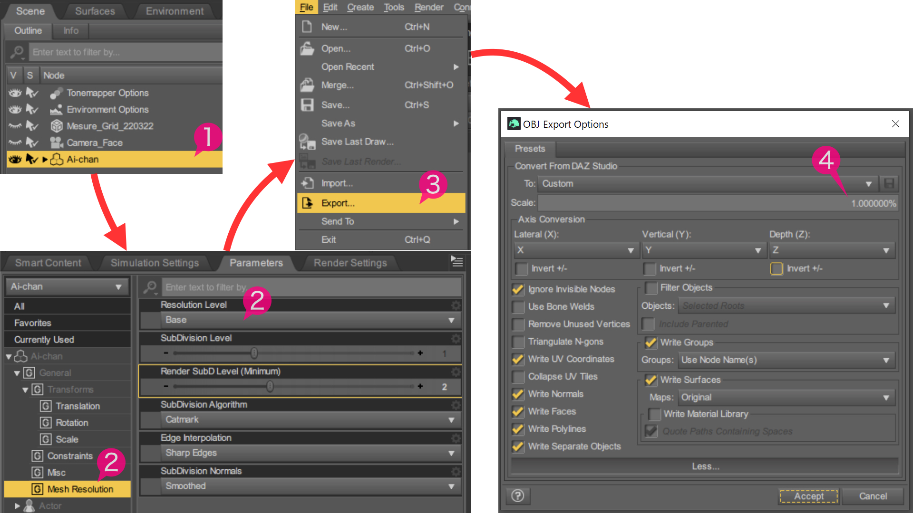913x513 pixels.
Task: Click the Environment Options node icon
Action: [x=56, y=110]
